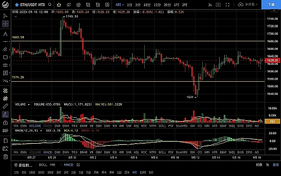Toggle the lock drawings padlock
Viewport: 281px width, 176px height.
(5, 122)
